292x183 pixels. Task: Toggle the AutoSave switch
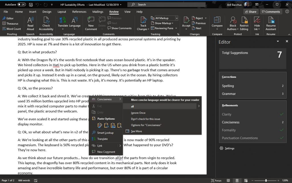pyautogui.click(x=22, y=5)
